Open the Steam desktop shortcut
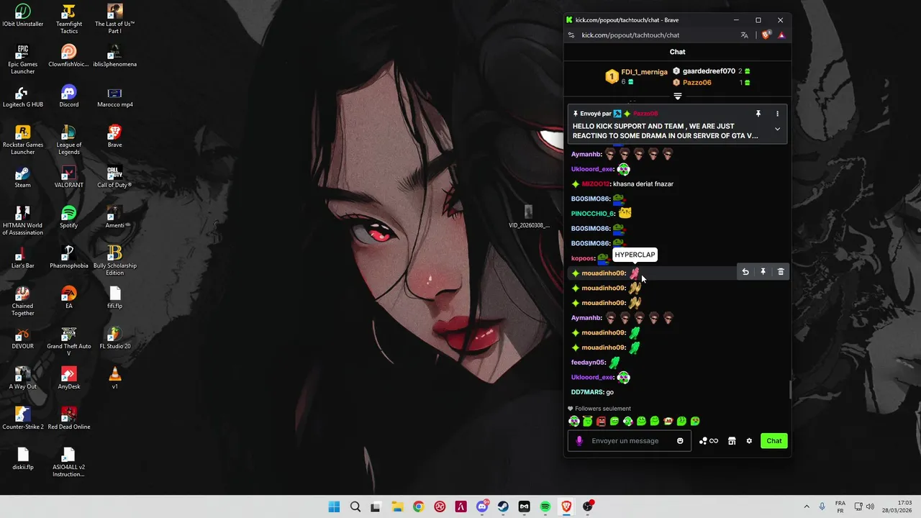The image size is (921, 518). (x=23, y=177)
